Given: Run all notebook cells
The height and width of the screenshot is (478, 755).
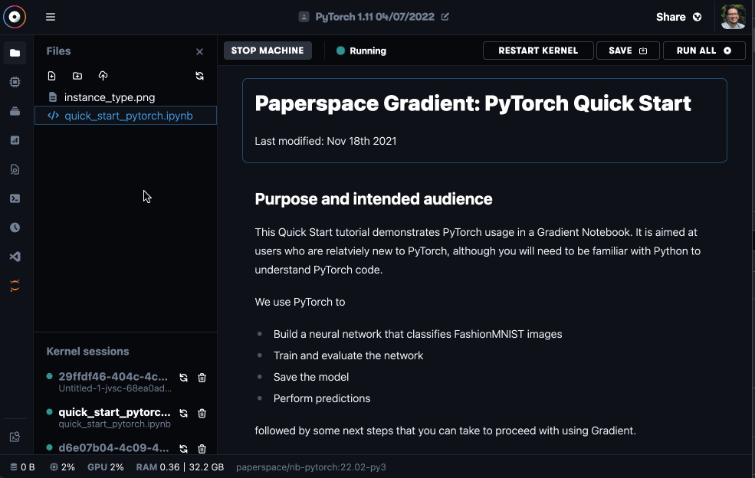Looking at the screenshot, I should [704, 51].
